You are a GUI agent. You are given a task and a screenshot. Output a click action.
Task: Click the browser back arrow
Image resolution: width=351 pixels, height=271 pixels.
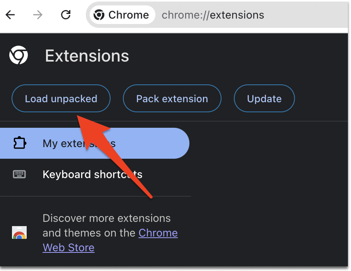click(x=10, y=15)
